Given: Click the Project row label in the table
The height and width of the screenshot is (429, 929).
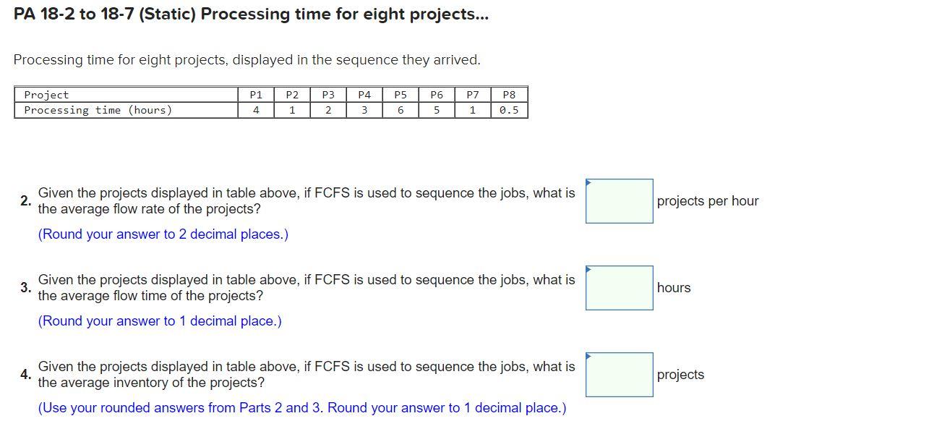Looking at the screenshot, I should click(46, 94).
